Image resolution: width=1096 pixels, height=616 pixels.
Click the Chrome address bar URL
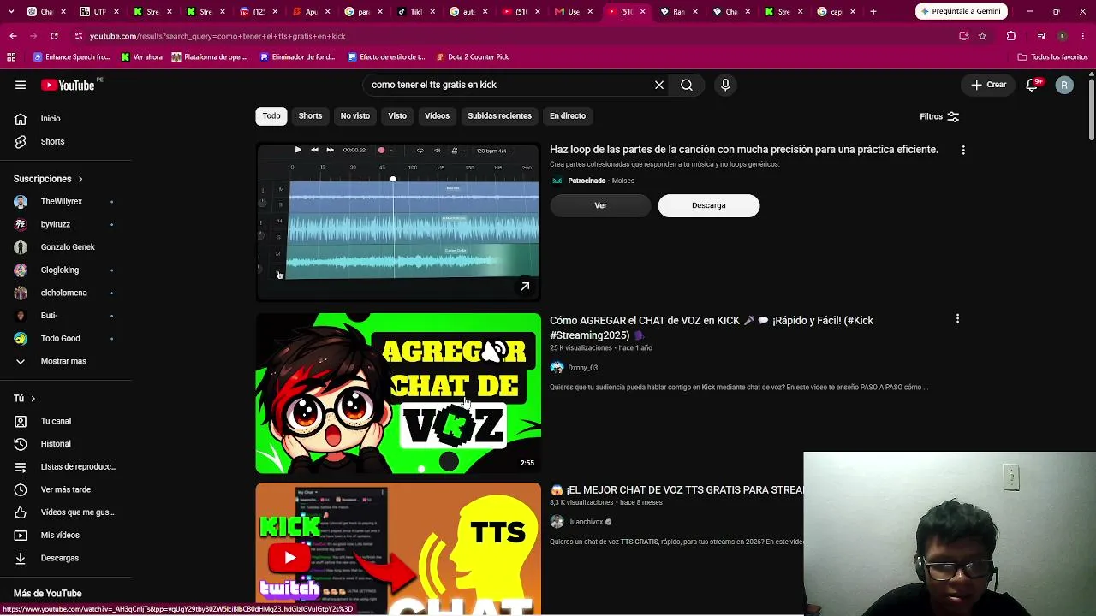coord(217,36)
